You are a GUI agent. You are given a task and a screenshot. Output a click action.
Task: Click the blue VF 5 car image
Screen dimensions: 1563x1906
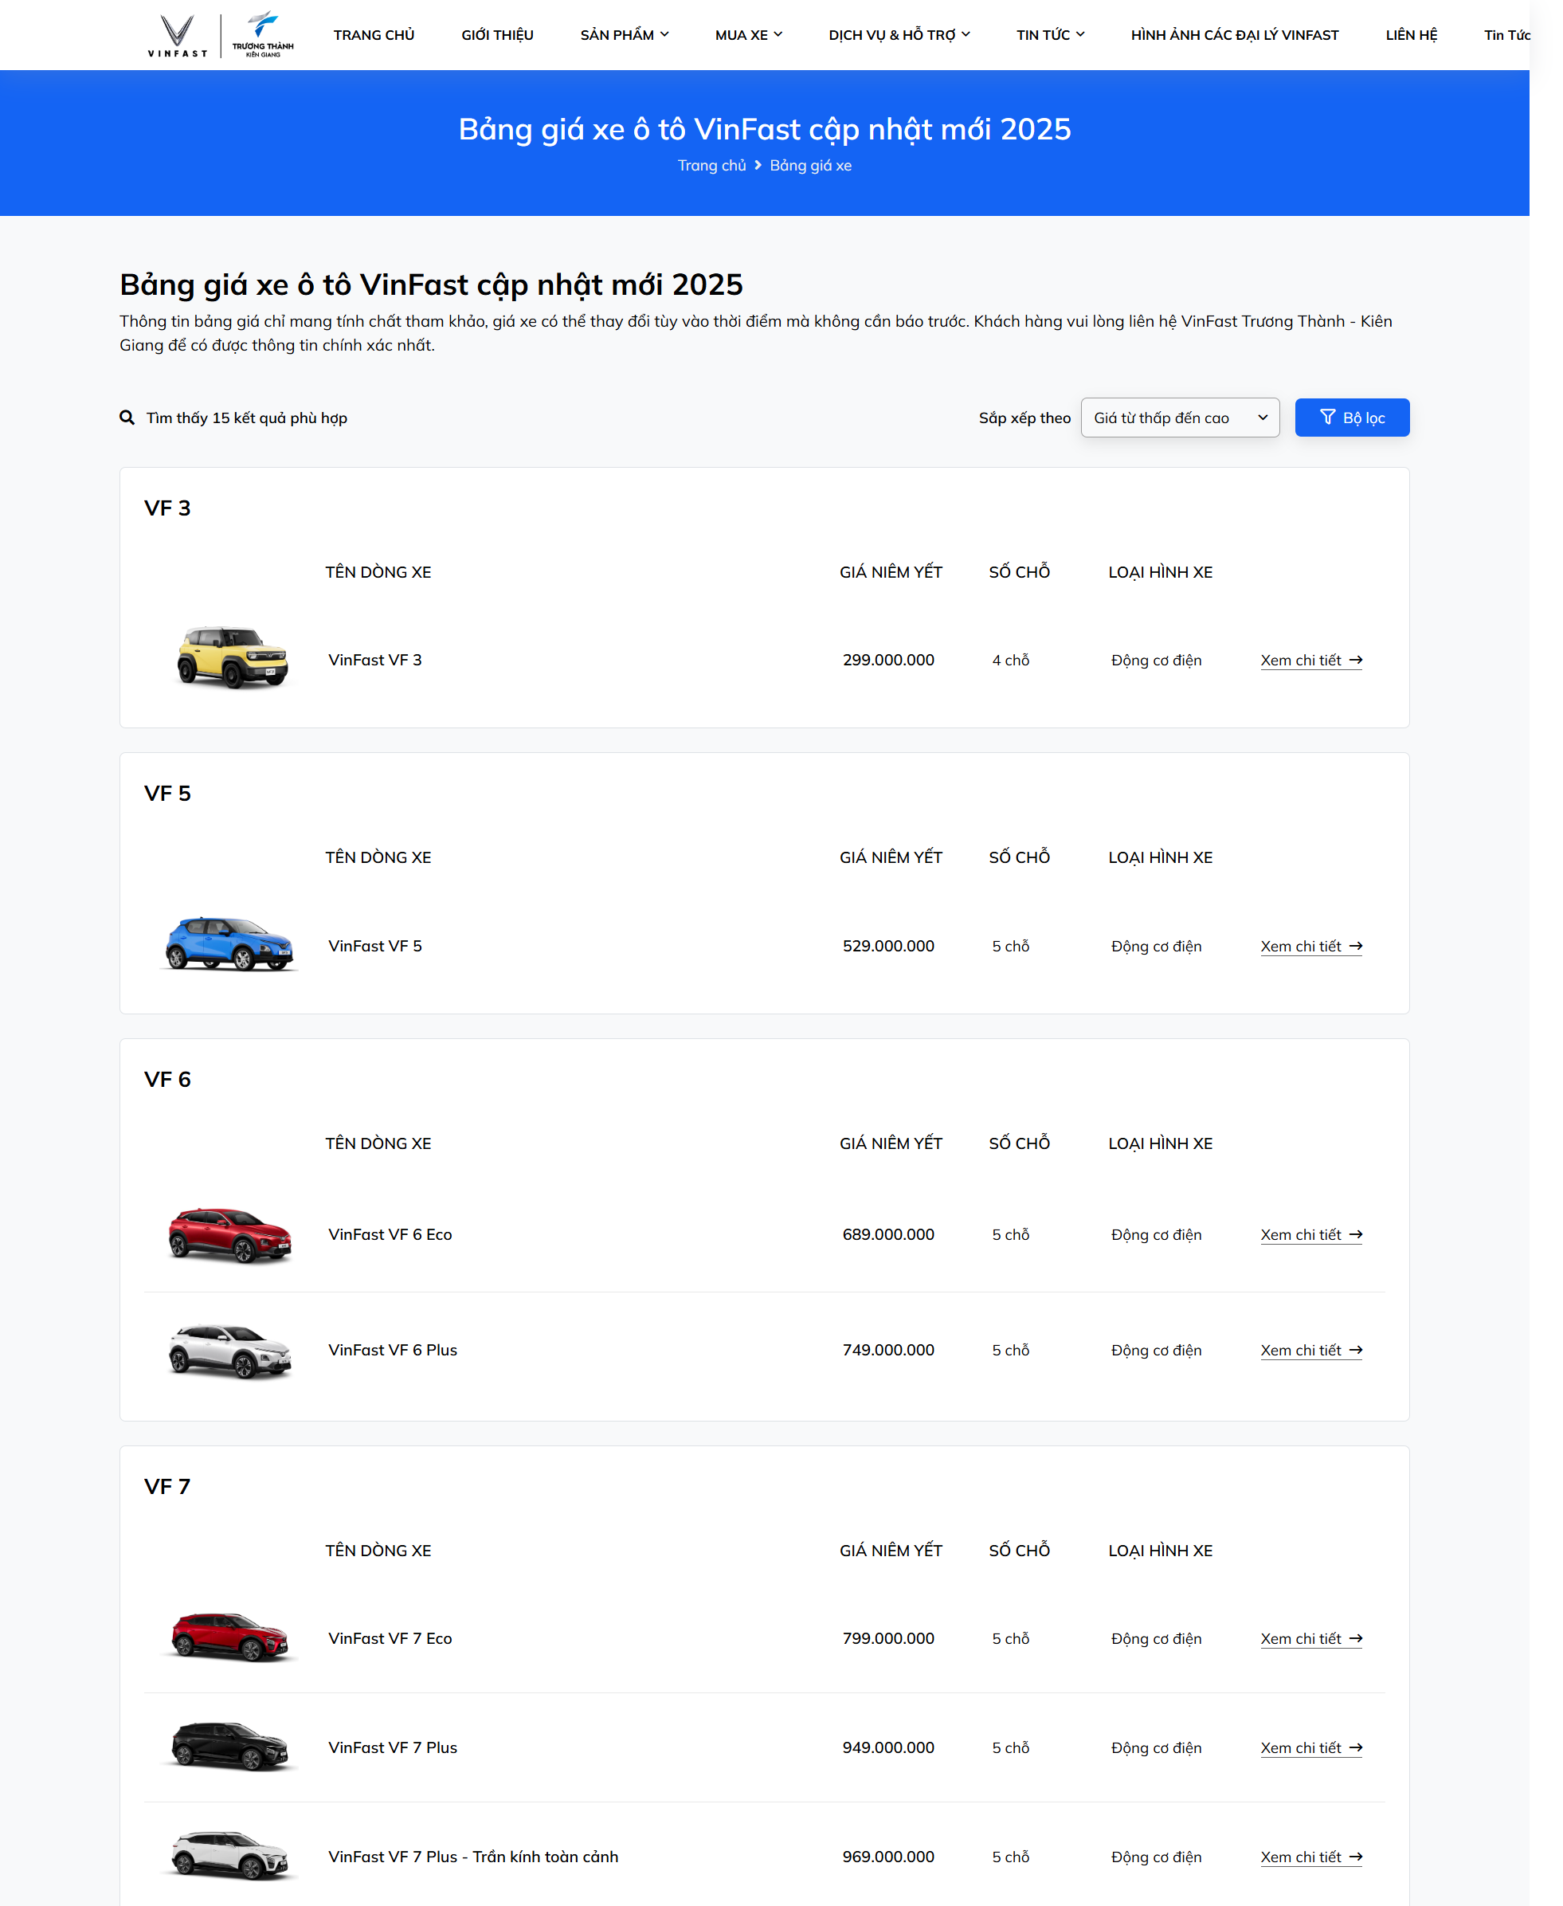coord(230,943)
